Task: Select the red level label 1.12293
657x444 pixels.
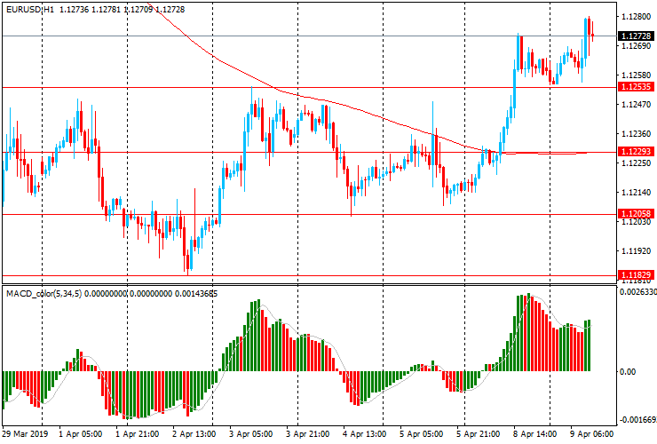Action: pyautogui.click(x=636, y=151)
